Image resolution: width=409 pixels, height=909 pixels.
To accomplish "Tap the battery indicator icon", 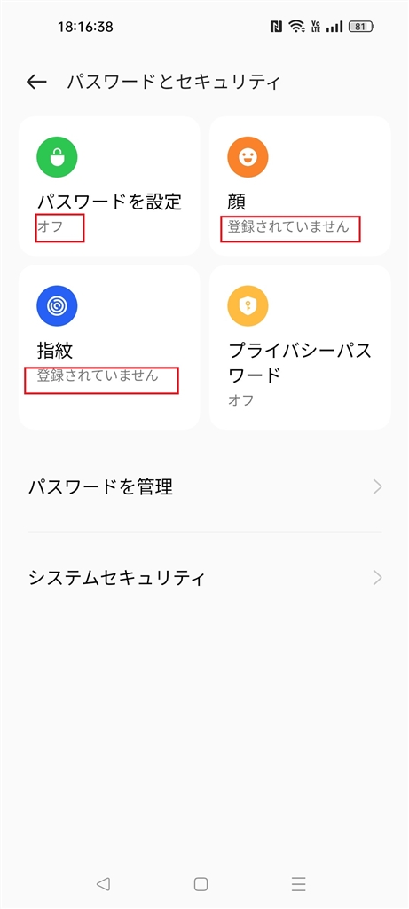I will point(361,26).
